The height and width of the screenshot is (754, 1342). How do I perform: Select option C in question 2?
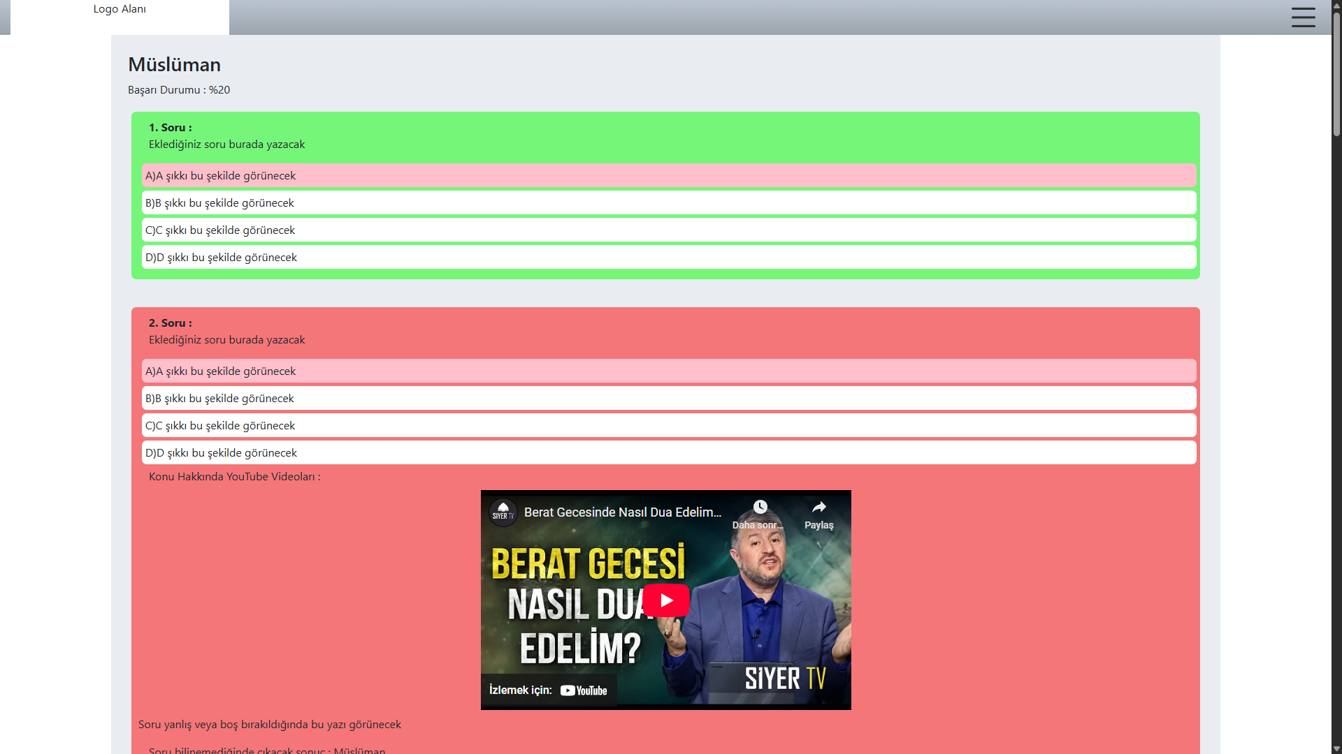(x=668, y=425)
